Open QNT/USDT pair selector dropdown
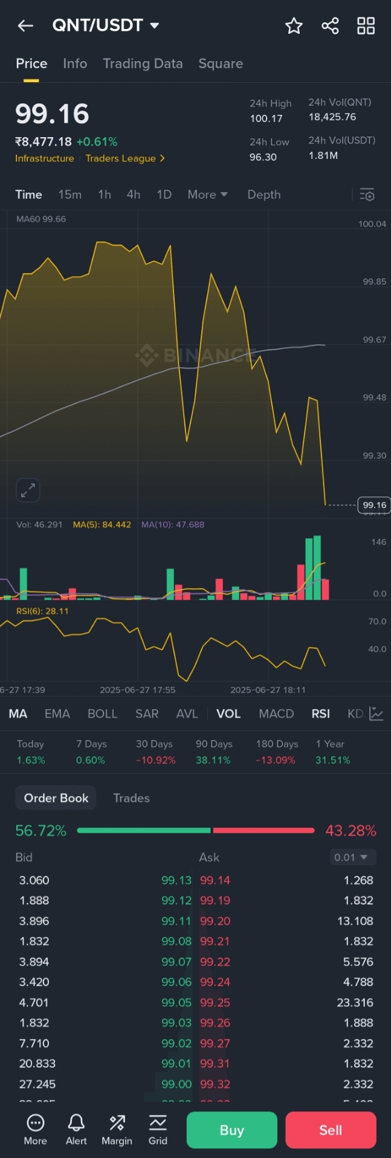The width and height of the screenshot is (391, 1158). coord(106,25)
